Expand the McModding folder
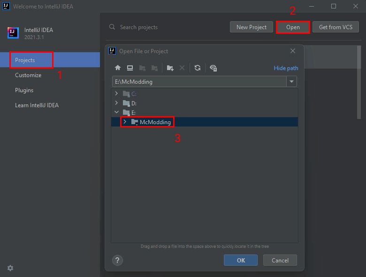366x277 pixels. (x=124, y=122)
